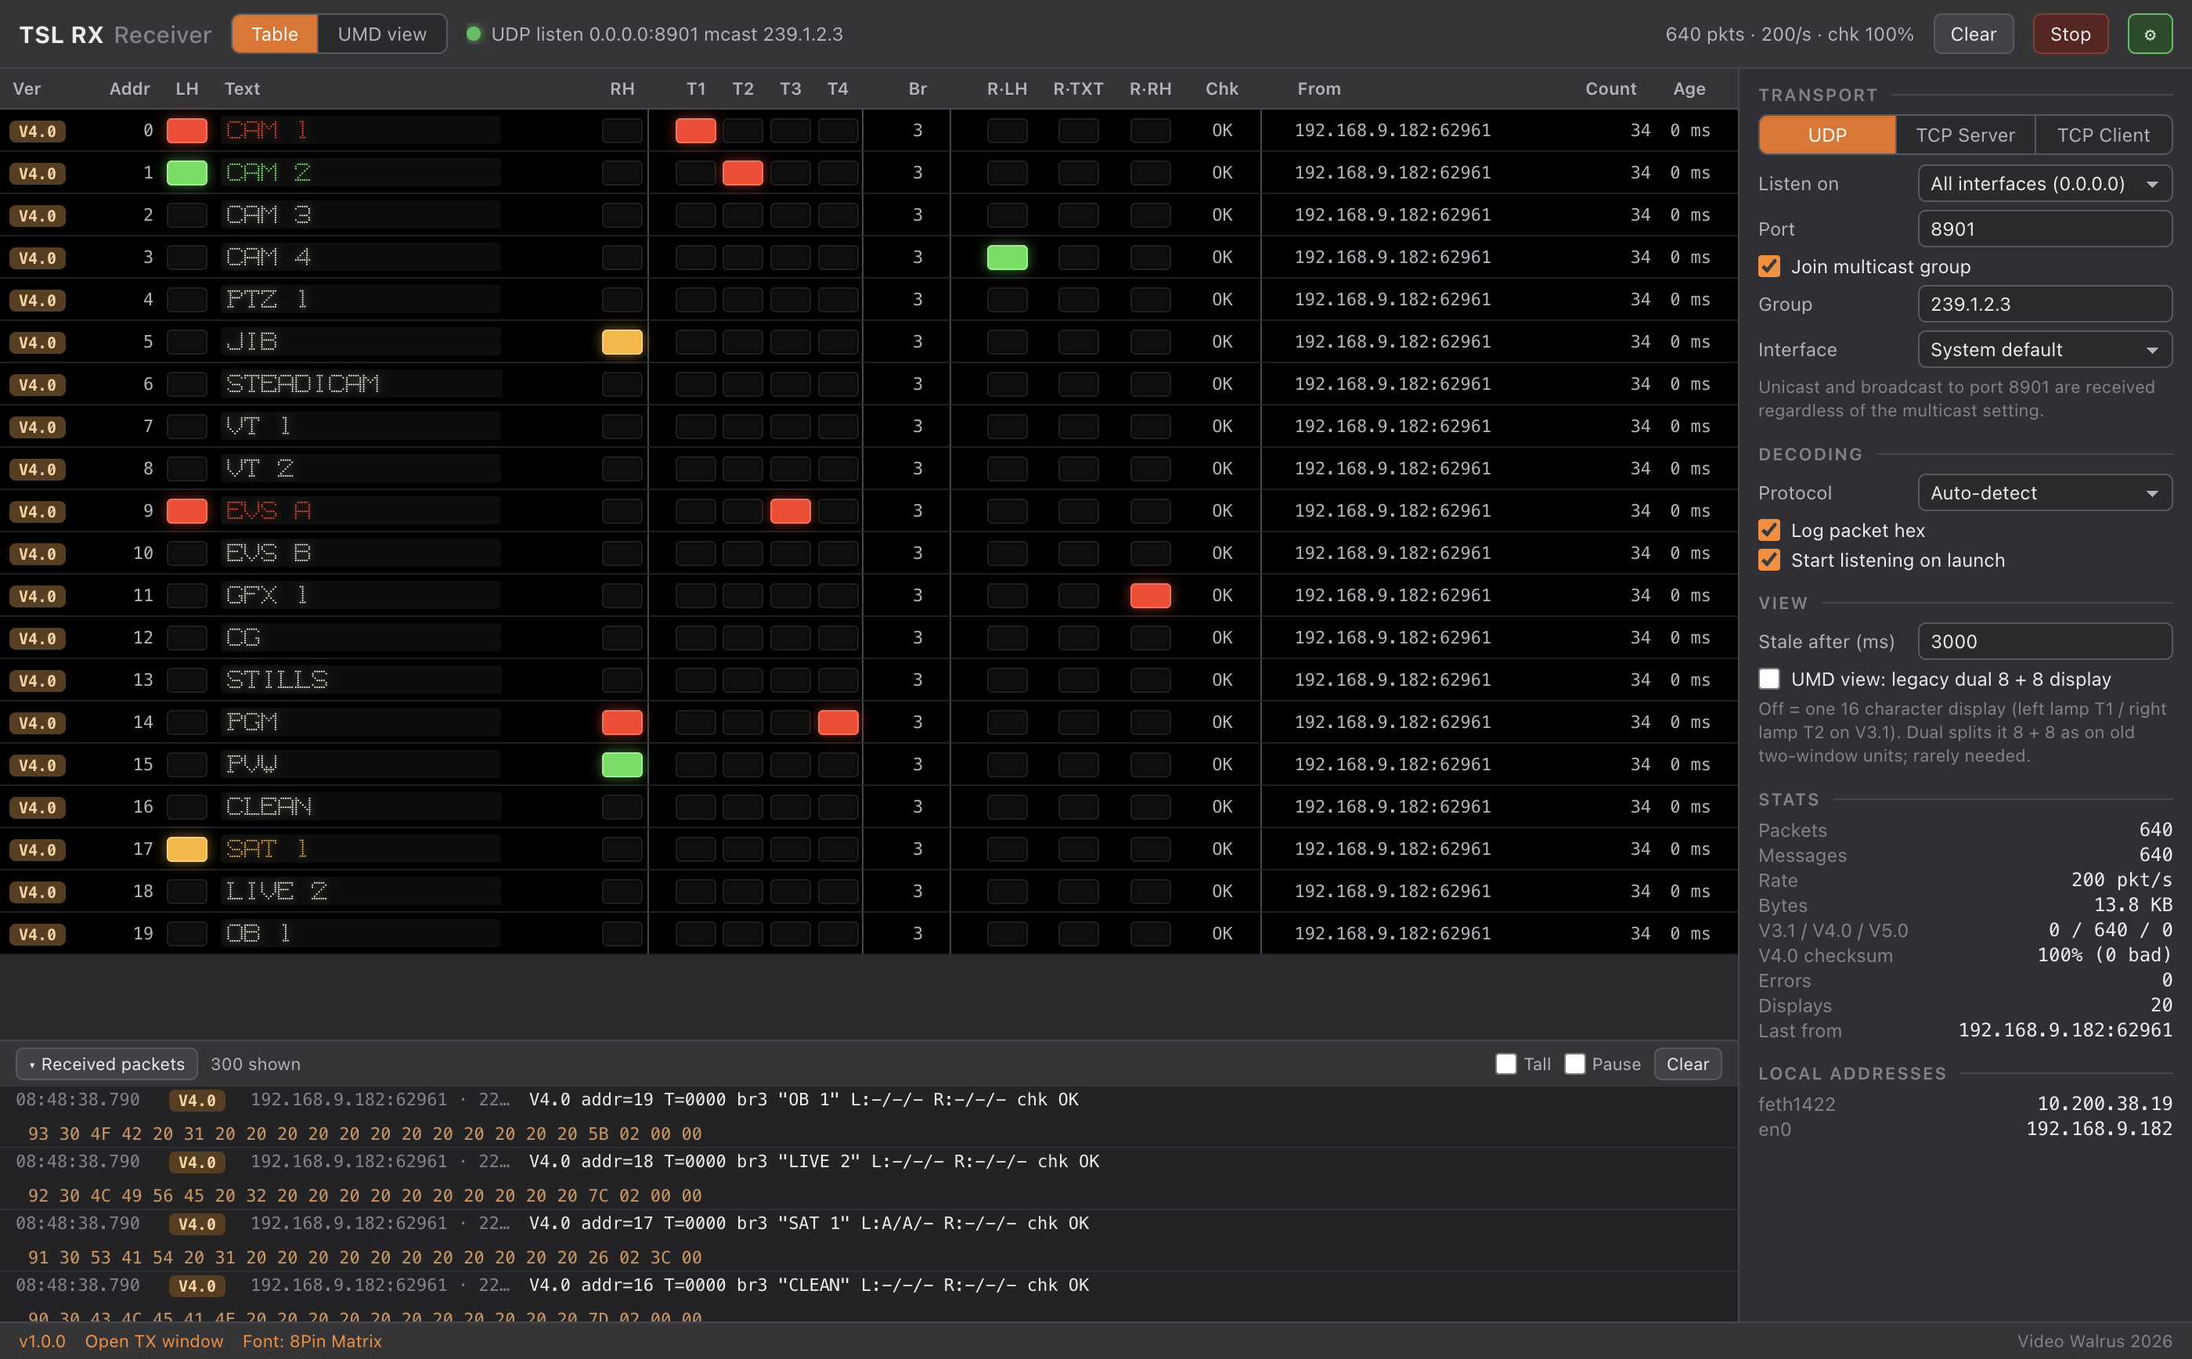The height and width of the screenshot is (1359, 2192).
Task: Select TCP Server transport
Action: click(1965, 135)
